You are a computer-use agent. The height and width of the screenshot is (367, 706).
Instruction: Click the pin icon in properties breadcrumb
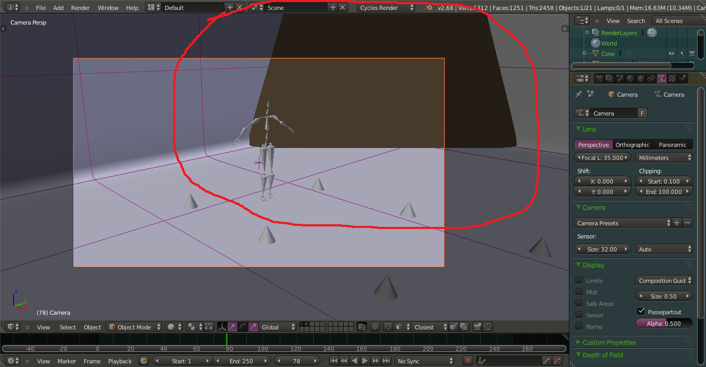[x=578, y=94]
